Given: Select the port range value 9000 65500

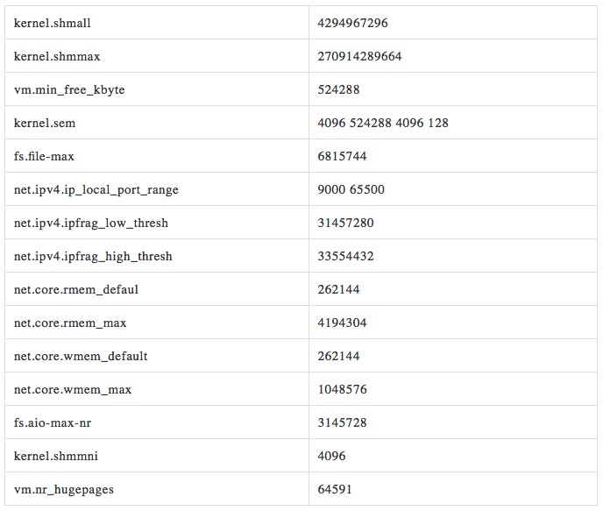Looking at the screenshot, I should point(351,189).
